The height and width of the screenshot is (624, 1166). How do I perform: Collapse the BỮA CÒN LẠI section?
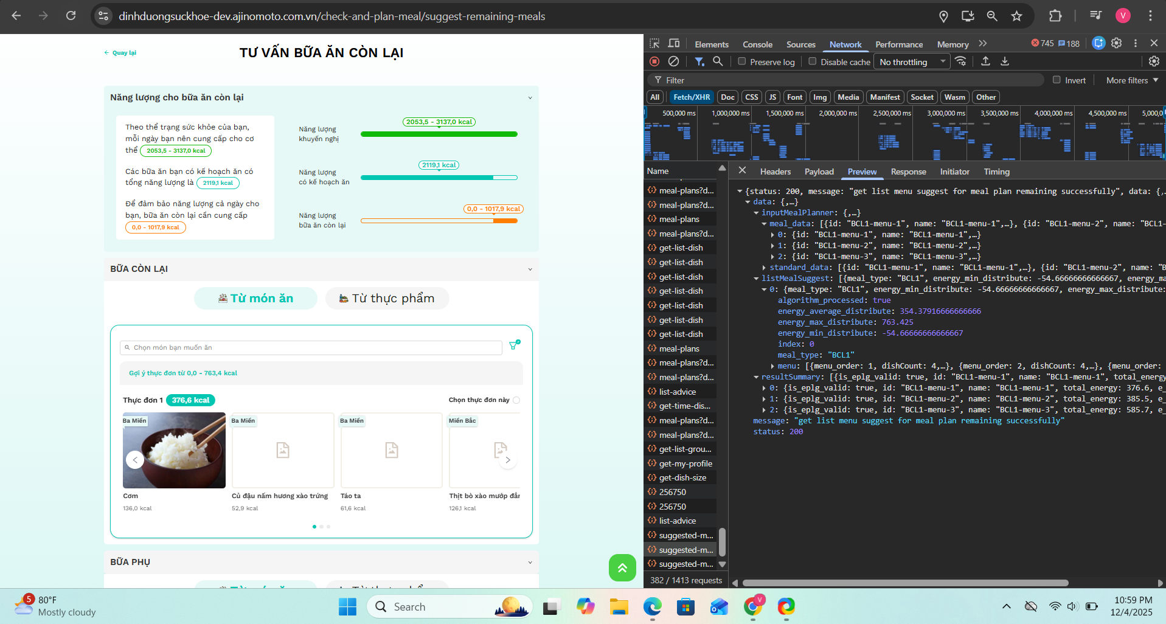(530, 269)
